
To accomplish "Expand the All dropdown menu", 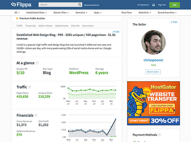I will [17, 12].
